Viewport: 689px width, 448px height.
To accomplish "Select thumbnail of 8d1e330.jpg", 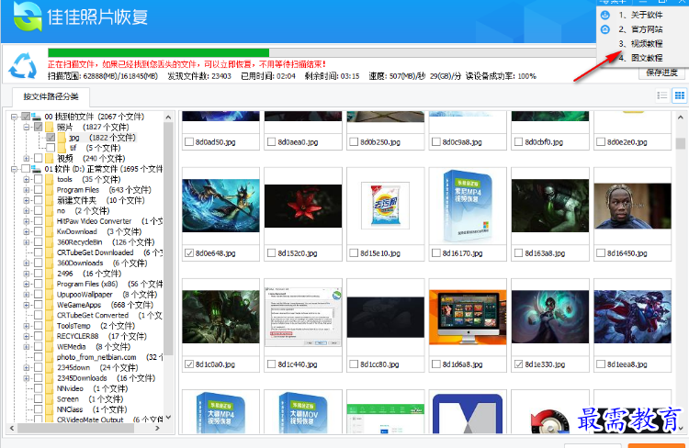I will 550,317.
